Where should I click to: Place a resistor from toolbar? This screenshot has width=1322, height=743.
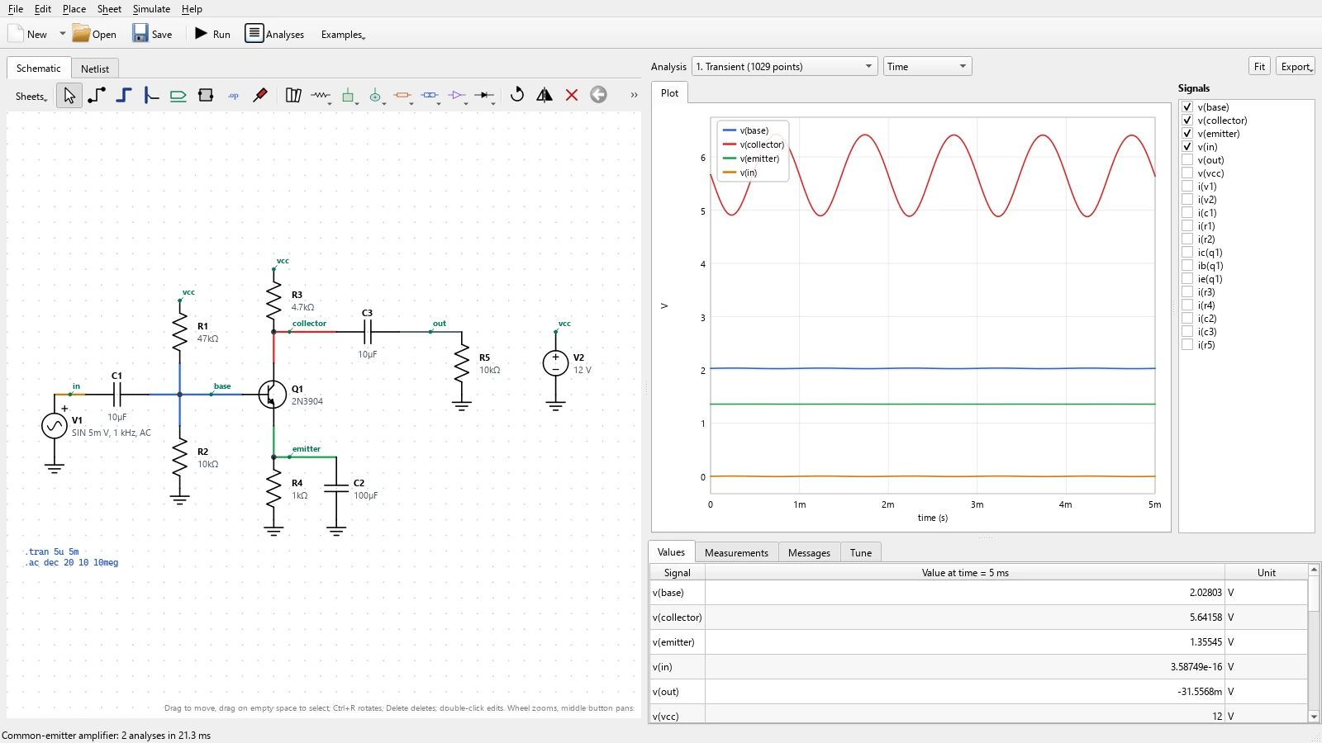[321, 96]
